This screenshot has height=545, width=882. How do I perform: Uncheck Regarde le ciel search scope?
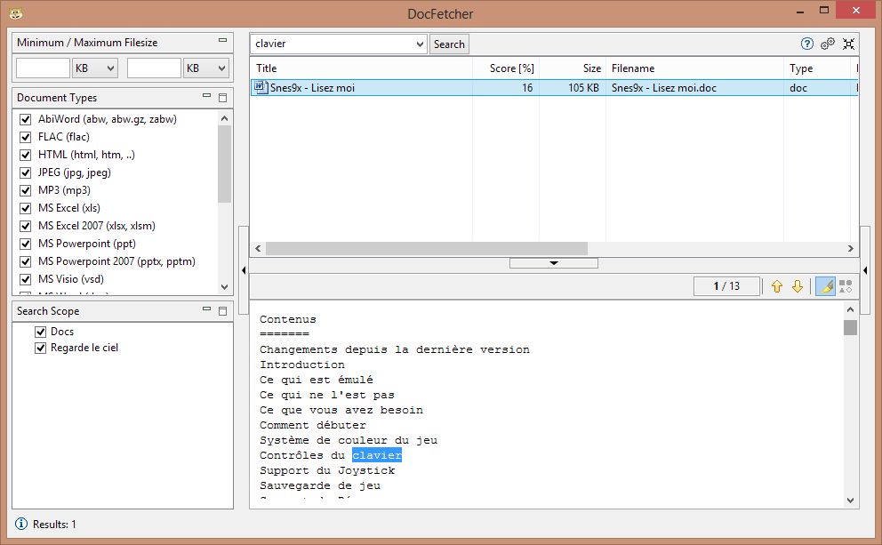[x=41, y=349]
